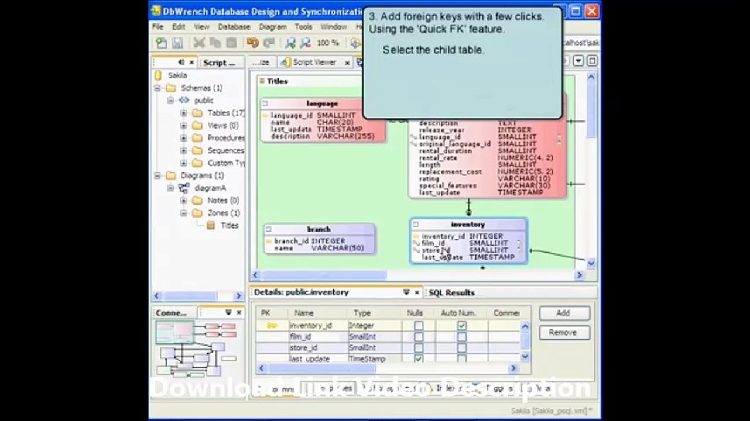Switch to the Connections tab
Viewport: 750px width, 421px height.
pyautogui.click(x=172, y=313)
